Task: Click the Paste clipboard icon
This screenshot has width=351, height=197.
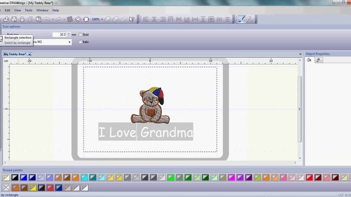Action: pos(38,20)
